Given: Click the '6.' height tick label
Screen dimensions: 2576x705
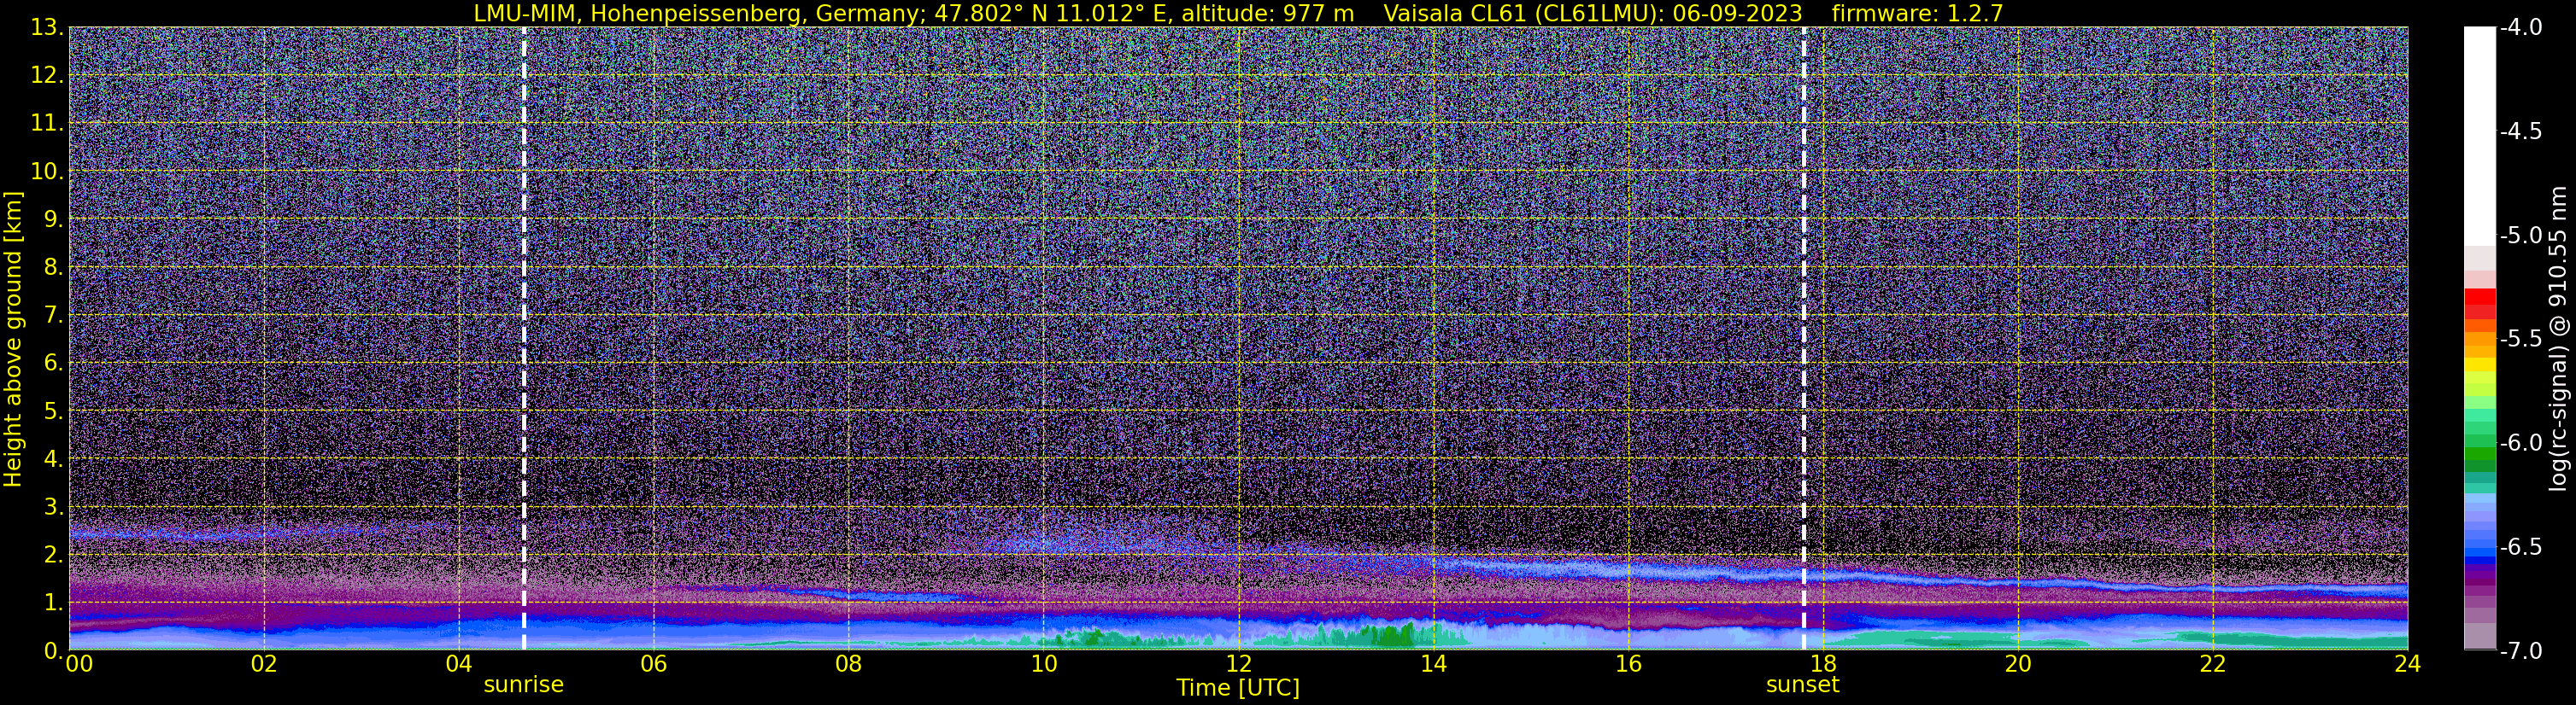Looking at the screenshot, I should [53, 364].
